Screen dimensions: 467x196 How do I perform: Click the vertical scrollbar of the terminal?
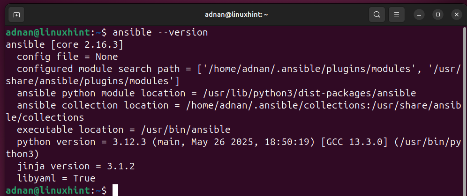click(x=464, y=110)
